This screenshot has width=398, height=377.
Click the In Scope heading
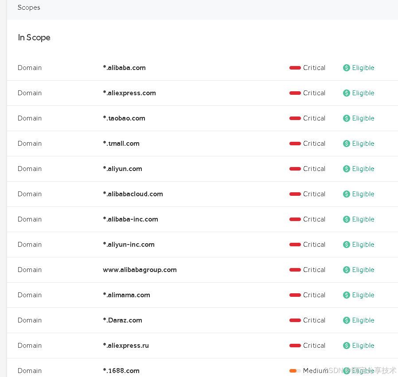[34, 38]
